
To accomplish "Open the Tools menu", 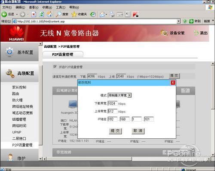I will (x=61, y=7).
